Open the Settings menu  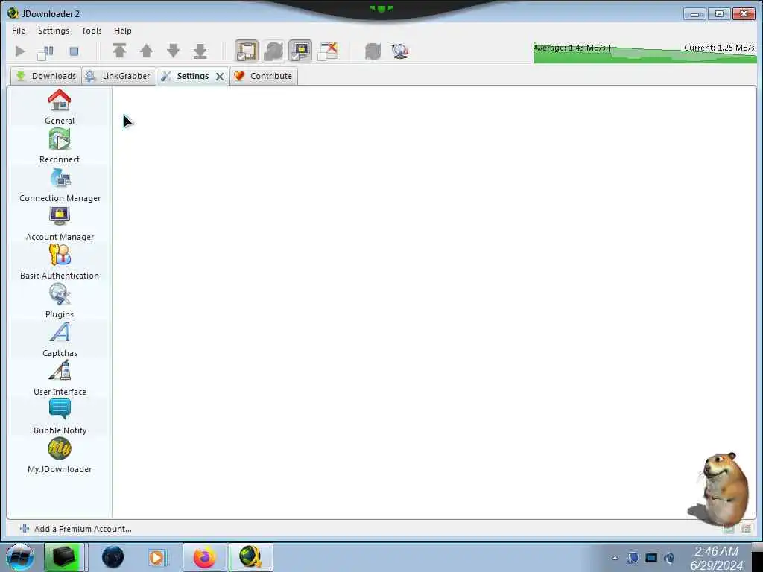[54, 30]
